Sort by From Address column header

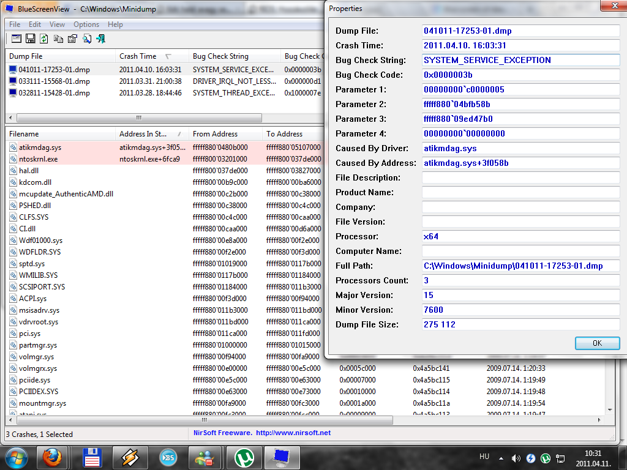click(226, 134)
